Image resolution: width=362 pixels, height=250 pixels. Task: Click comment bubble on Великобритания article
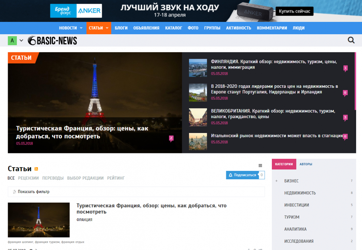[x=345, y=118]
